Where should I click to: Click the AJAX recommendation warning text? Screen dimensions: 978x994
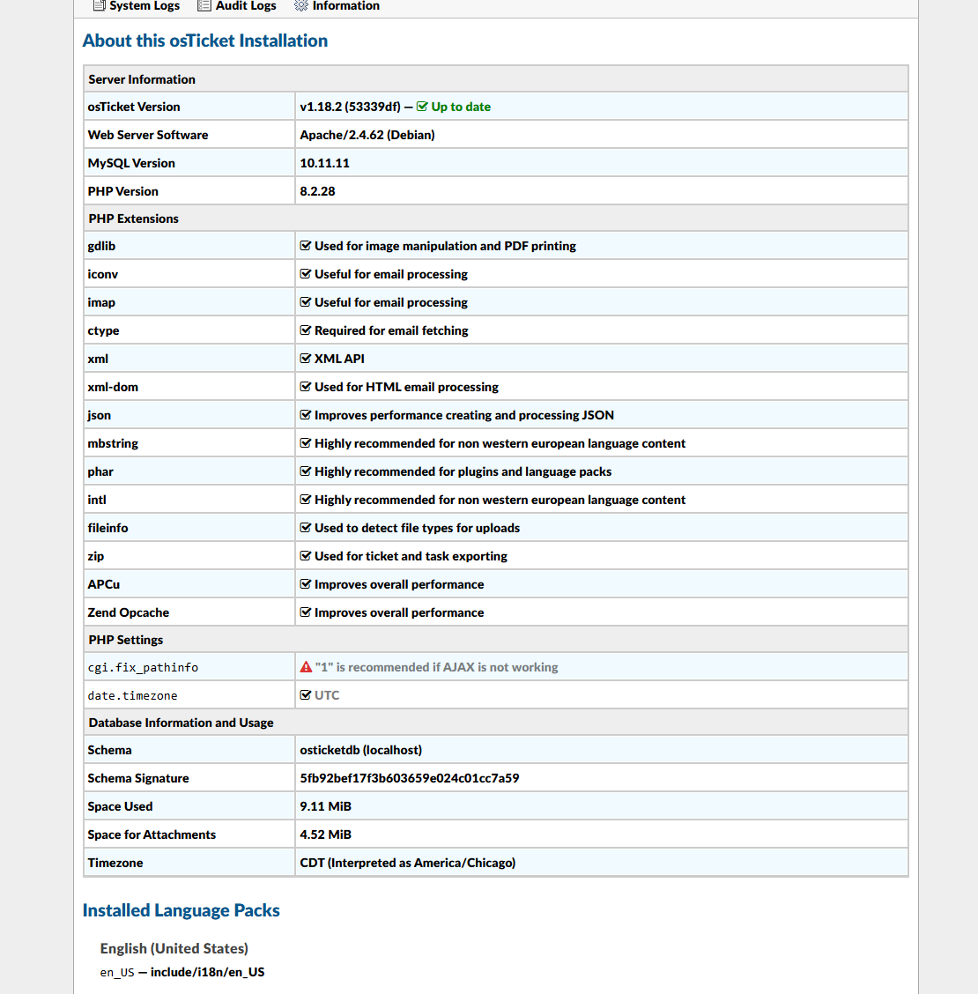[x=437, y=667]
